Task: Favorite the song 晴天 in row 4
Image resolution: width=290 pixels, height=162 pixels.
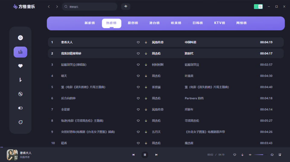Action: click(138, 76)
